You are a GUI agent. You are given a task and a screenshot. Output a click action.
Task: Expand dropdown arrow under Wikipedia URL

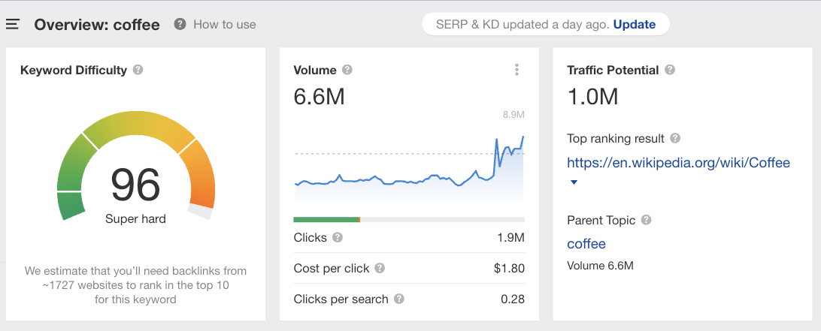(574, 182)
